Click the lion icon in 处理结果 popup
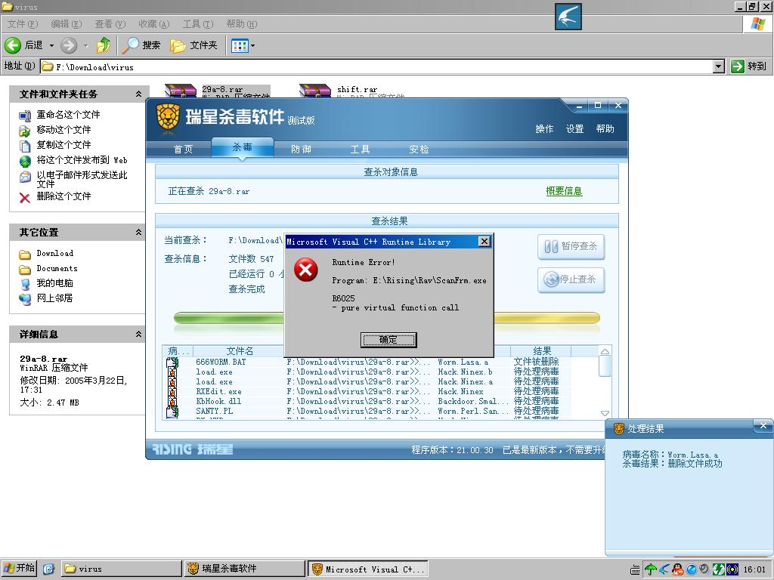 (x=618, y=429)
